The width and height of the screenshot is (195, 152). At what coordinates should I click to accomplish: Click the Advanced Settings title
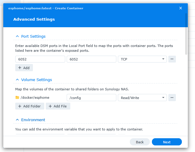pyautogui.click(x=34, y=19)
